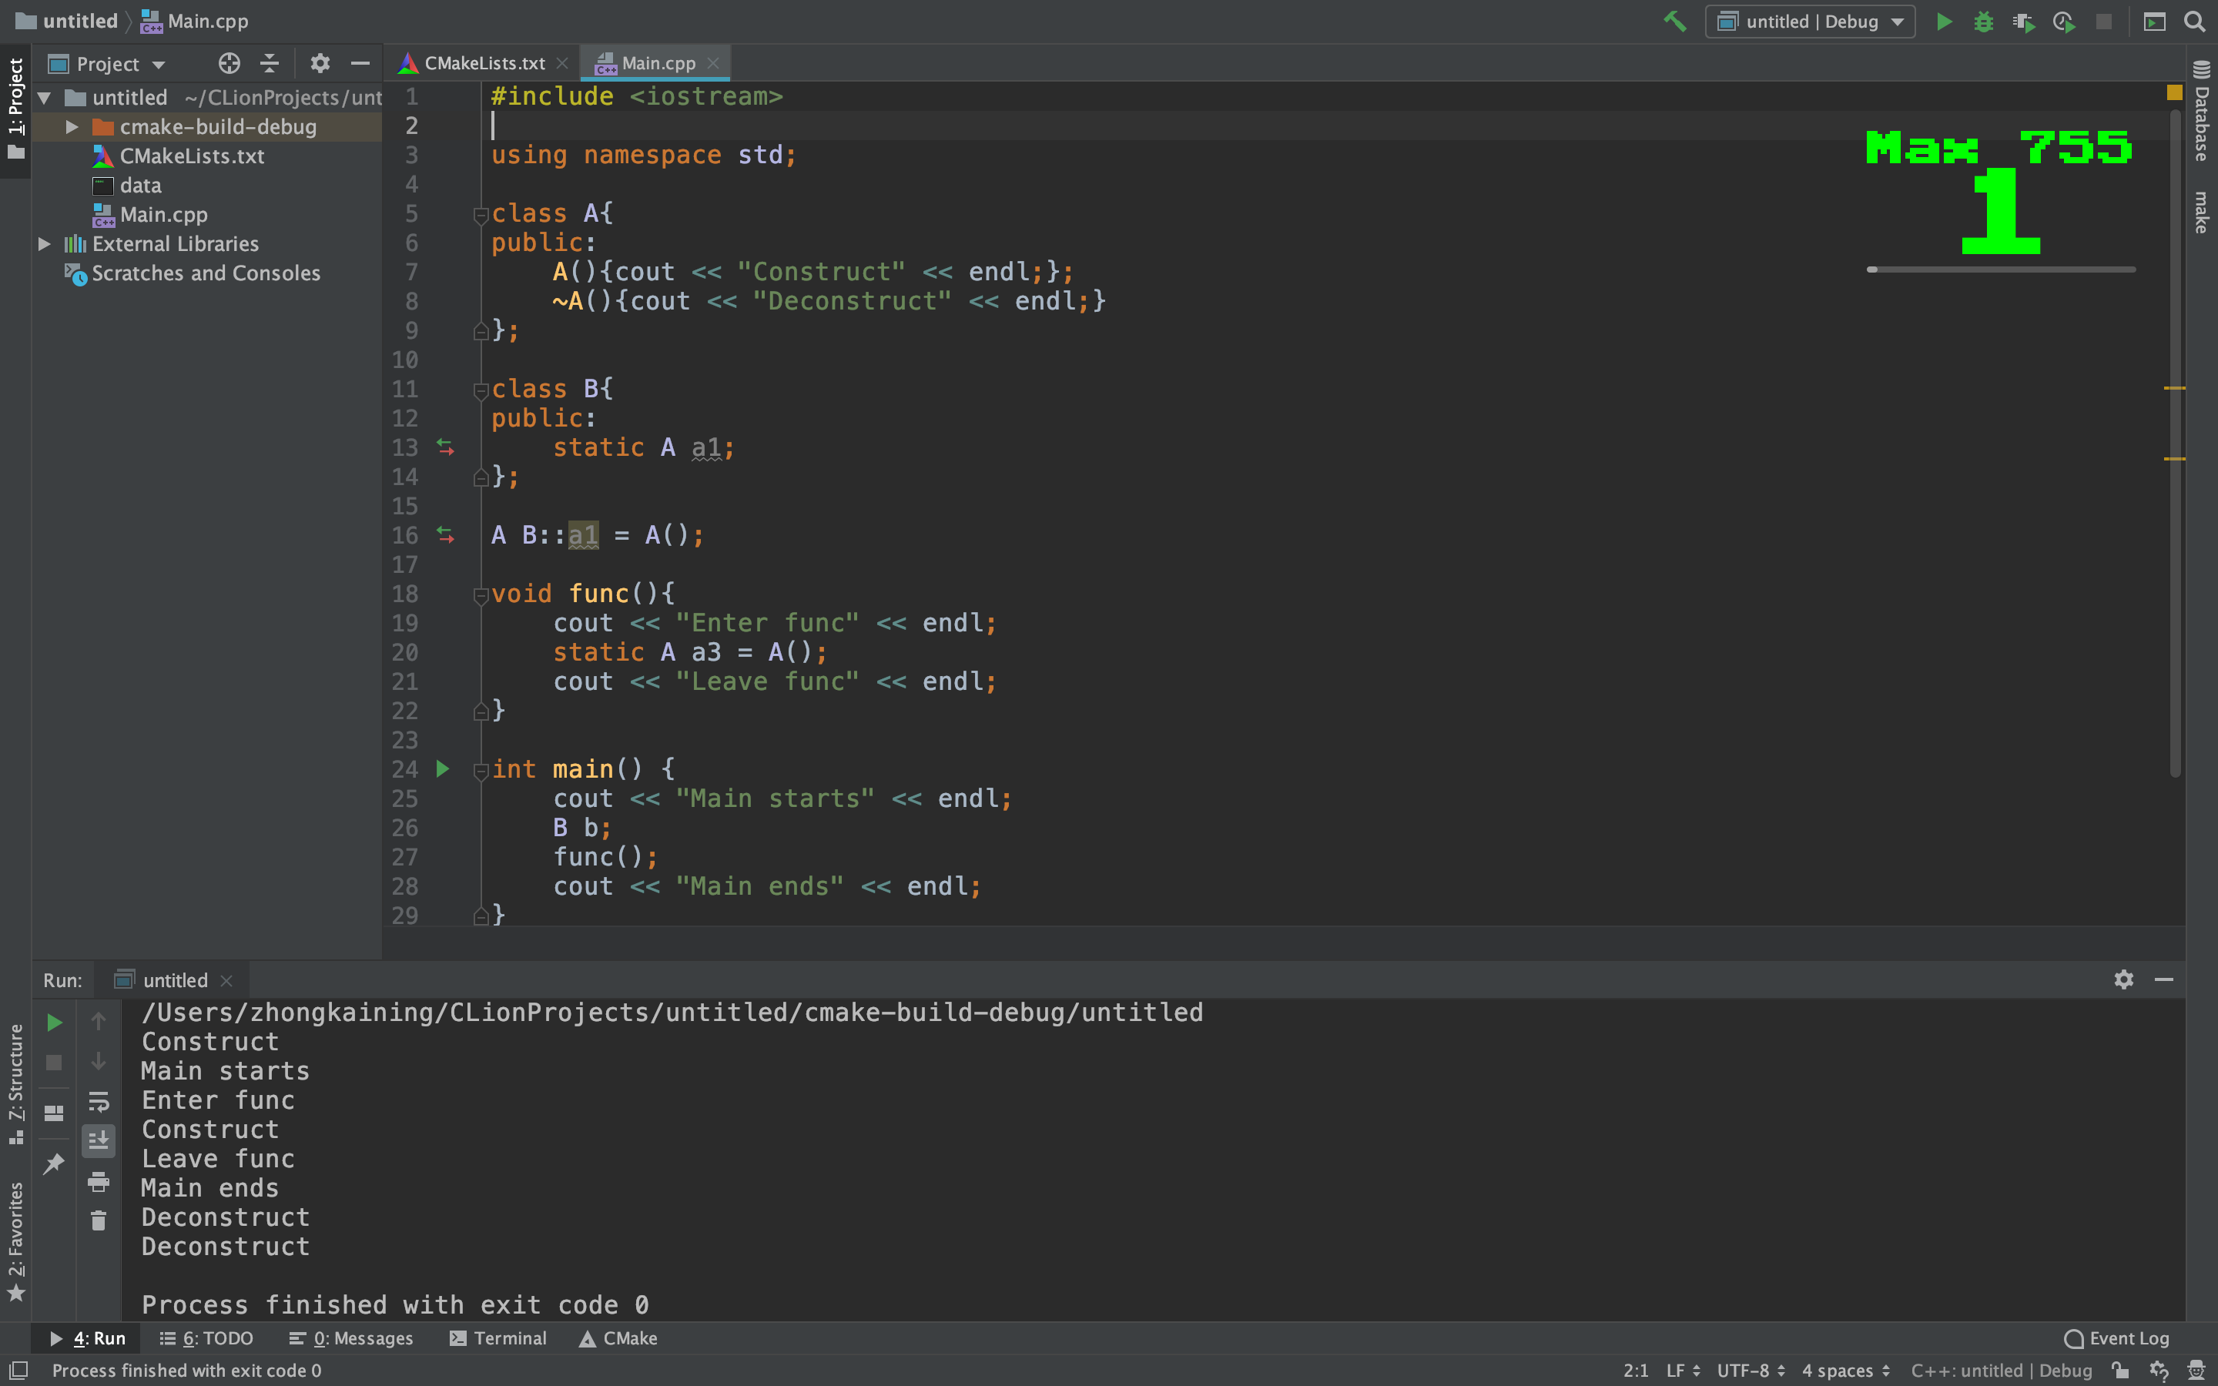
Task: Locate the open file via the Project panel crosshair icon
Action: (x=230, y=63)
